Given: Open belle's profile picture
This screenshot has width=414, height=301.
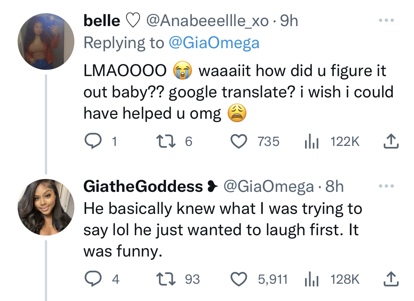Looking at the screenshot, I should [x=46, y=42].
